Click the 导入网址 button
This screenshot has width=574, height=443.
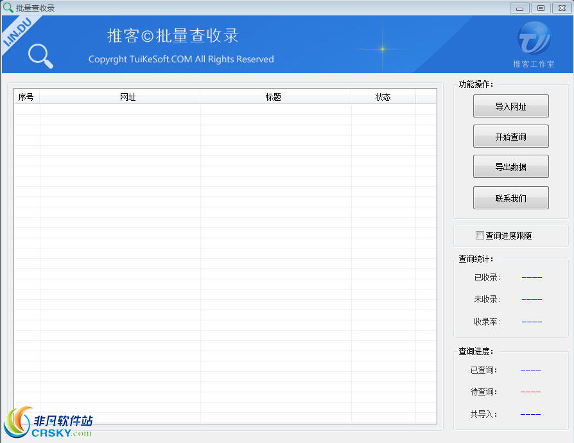pos(510,106)
